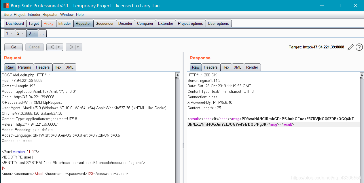
Task: Click the 'POST /doLogin.php HTTP/1.1' request line
Action: point(26,75)
